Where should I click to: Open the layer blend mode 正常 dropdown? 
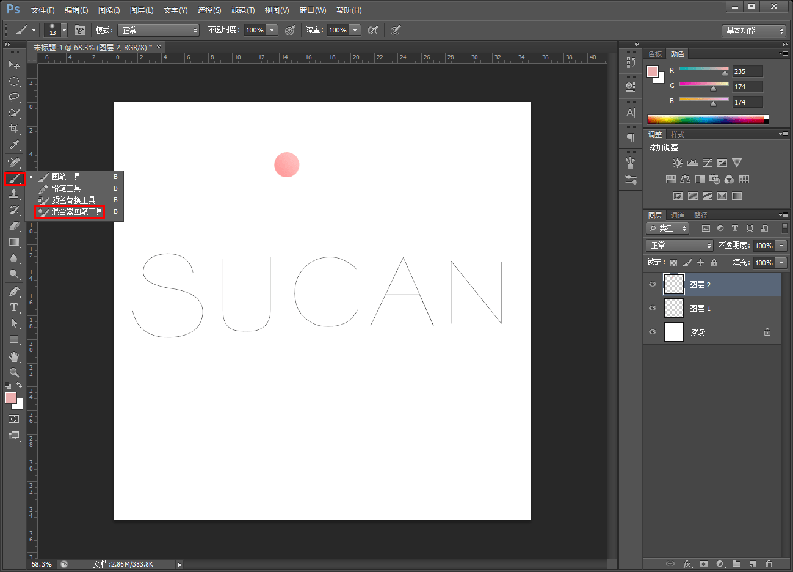[x=679, y=245]
